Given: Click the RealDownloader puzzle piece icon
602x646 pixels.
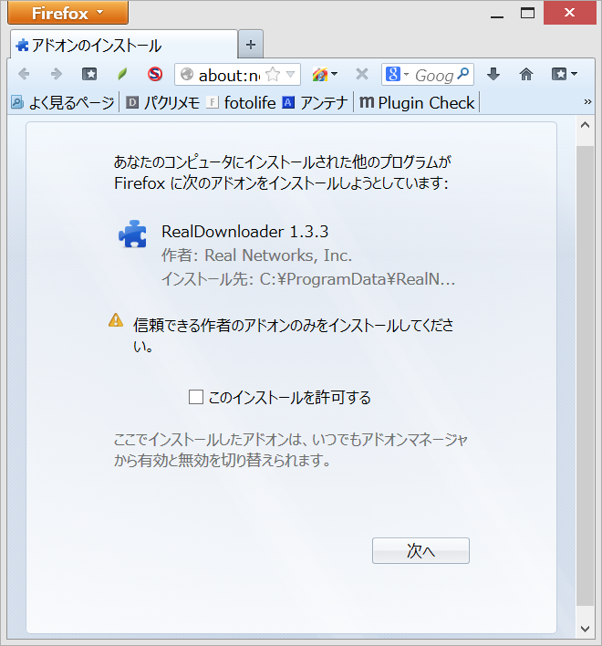Looking at the screenshot, I should click(x=132, y=234).
